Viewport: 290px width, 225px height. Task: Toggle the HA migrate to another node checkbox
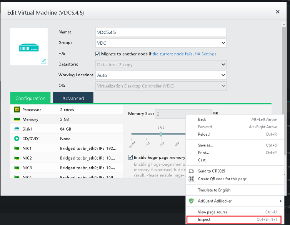click(x=98, y=54)
